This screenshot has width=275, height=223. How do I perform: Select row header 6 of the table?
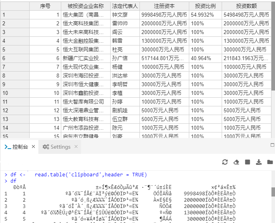coord(15,58)
